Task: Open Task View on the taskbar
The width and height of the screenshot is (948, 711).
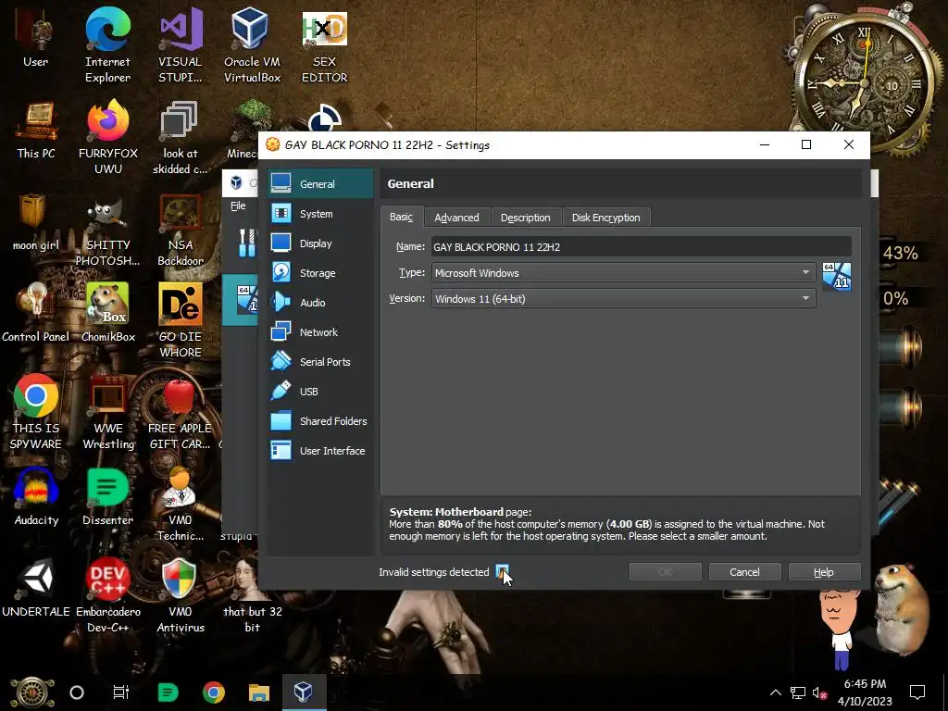Action: pos(121,692)
